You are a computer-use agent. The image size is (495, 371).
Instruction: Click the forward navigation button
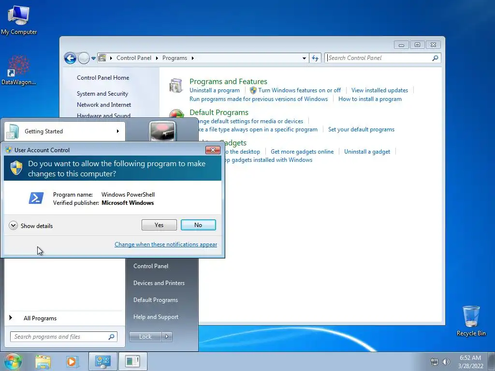[84, 58]
